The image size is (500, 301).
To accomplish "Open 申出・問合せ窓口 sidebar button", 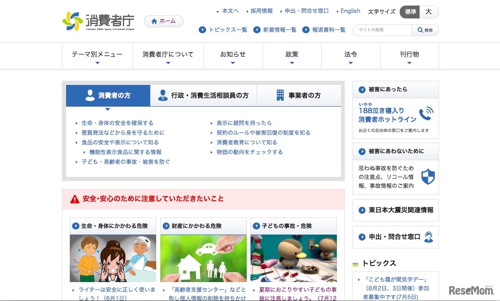I will [x=396, y=237].
